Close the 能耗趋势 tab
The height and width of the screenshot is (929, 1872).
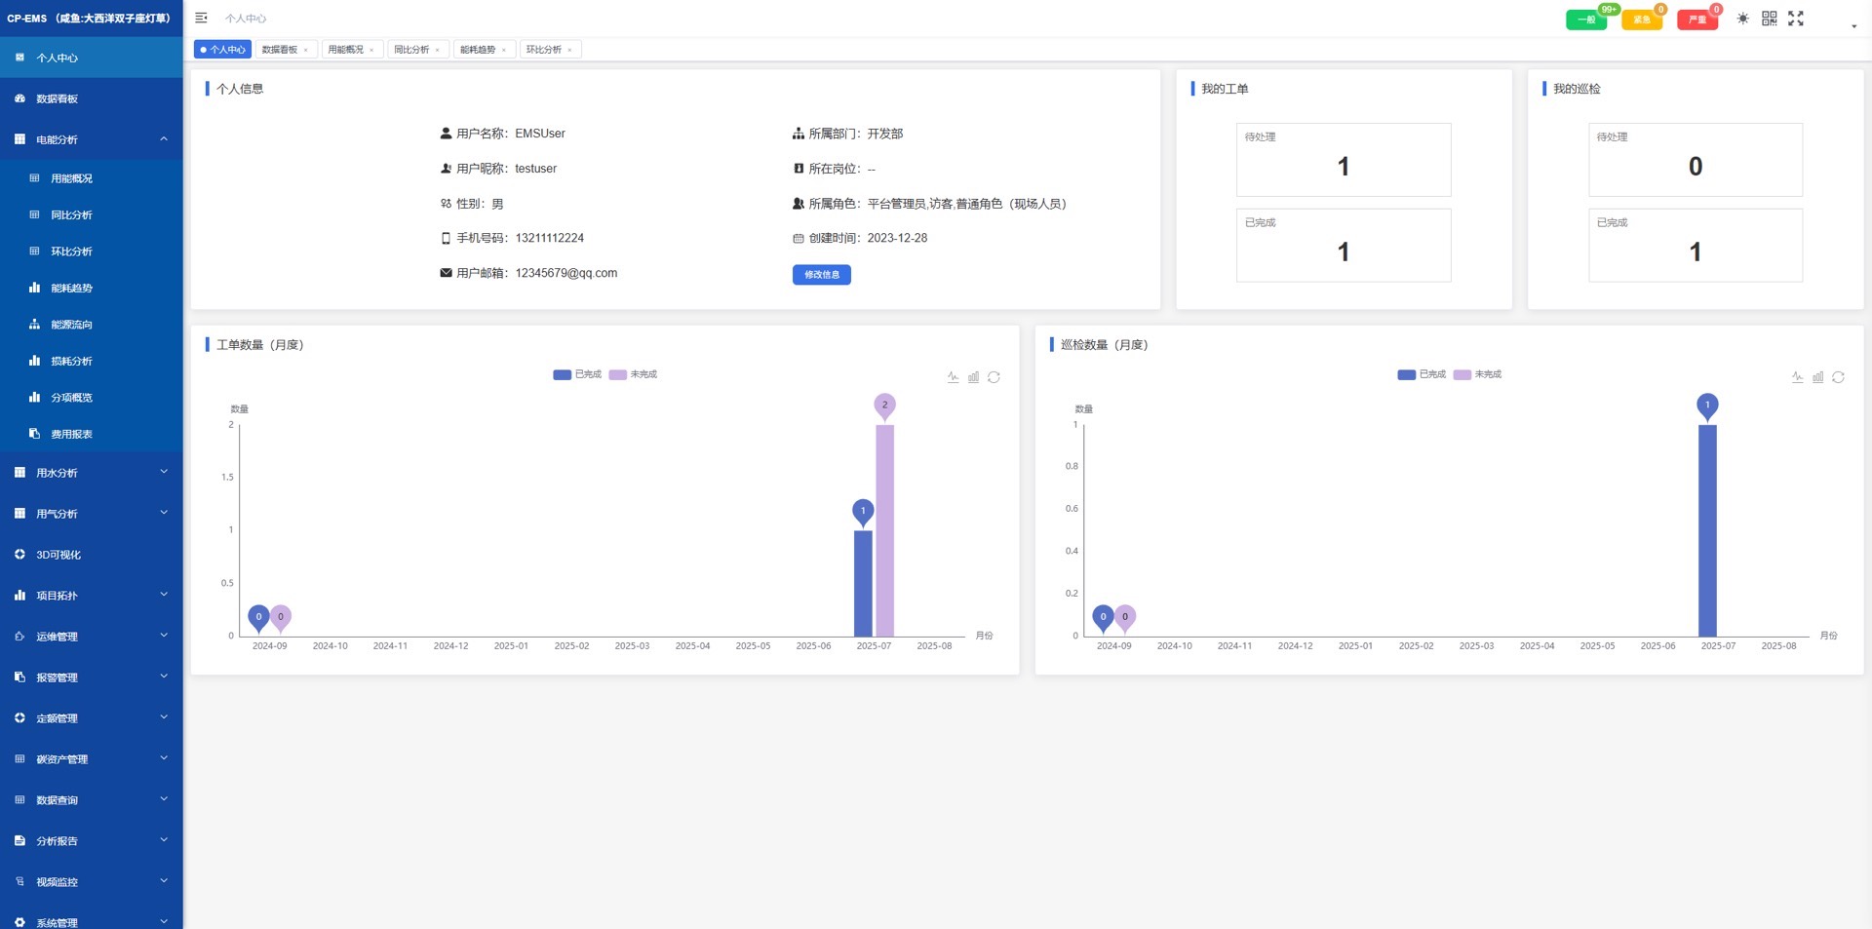(504, 50)
